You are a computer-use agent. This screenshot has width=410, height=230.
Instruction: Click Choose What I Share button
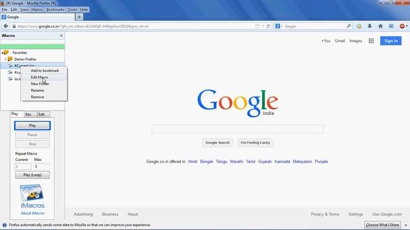click(382, 225)
